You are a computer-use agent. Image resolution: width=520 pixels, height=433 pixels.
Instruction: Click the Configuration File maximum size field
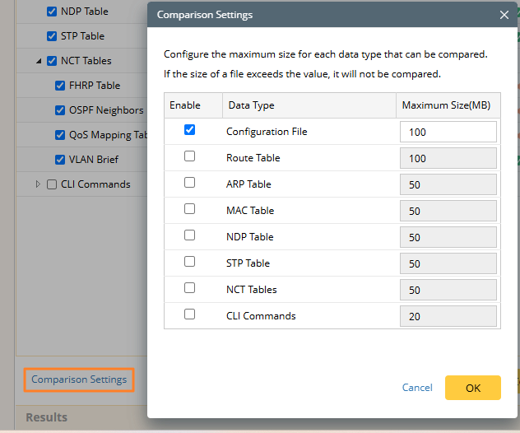coord(448,132)
